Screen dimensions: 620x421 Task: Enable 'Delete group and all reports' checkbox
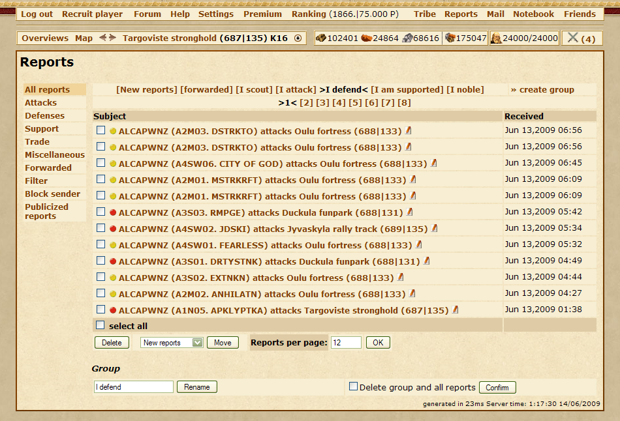(x=353, y=386)
